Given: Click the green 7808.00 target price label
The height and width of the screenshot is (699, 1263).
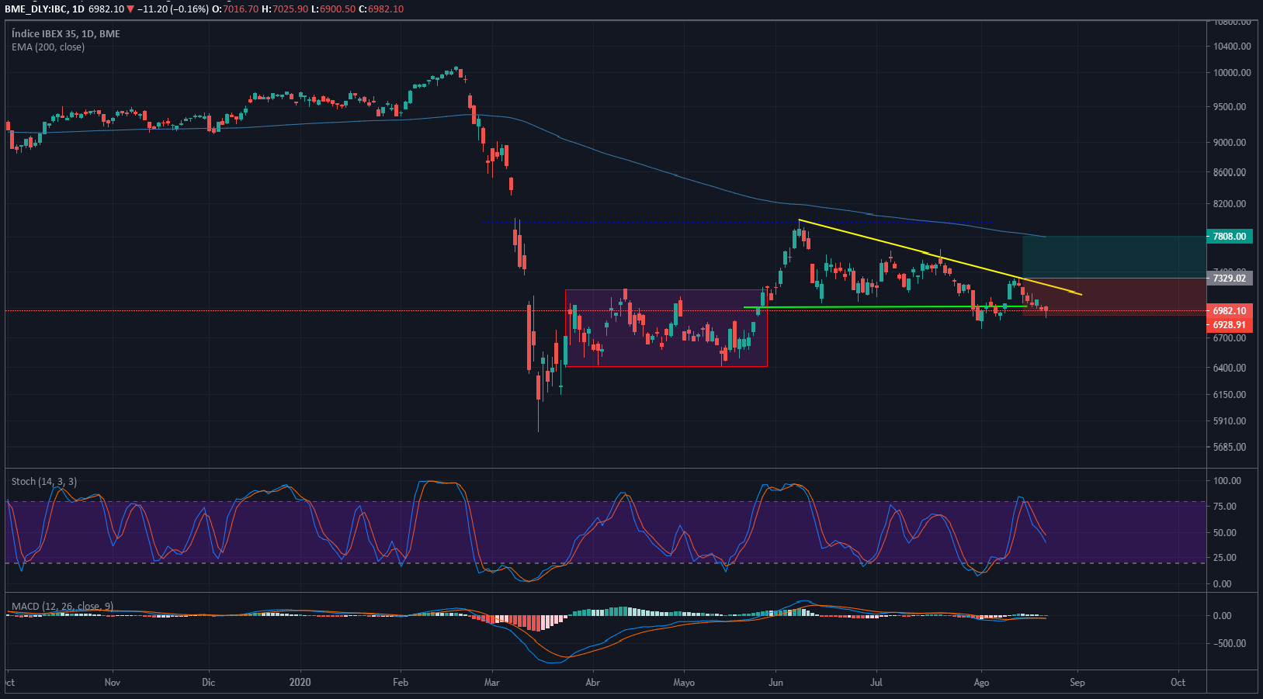Looking at the screenshot, I should 1230,236.
